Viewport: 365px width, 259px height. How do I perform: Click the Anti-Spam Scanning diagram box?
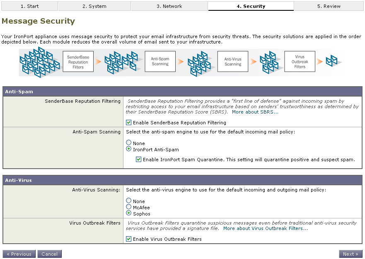[160, 61]
